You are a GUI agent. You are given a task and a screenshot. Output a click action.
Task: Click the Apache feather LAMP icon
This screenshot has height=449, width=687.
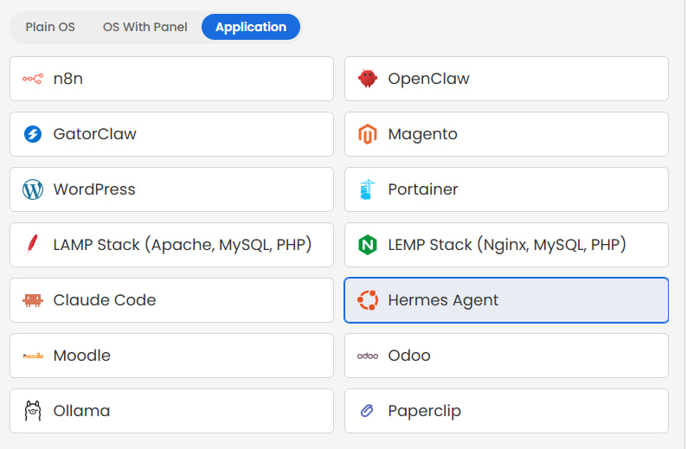click(x=32, y=245)
